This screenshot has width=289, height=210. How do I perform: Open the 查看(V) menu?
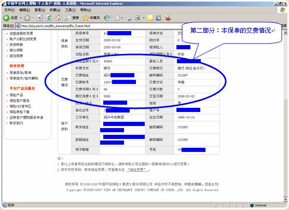39,10
